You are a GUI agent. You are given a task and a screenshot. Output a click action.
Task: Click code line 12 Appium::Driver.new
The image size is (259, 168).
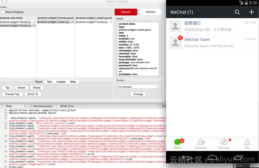pos(42,110)
